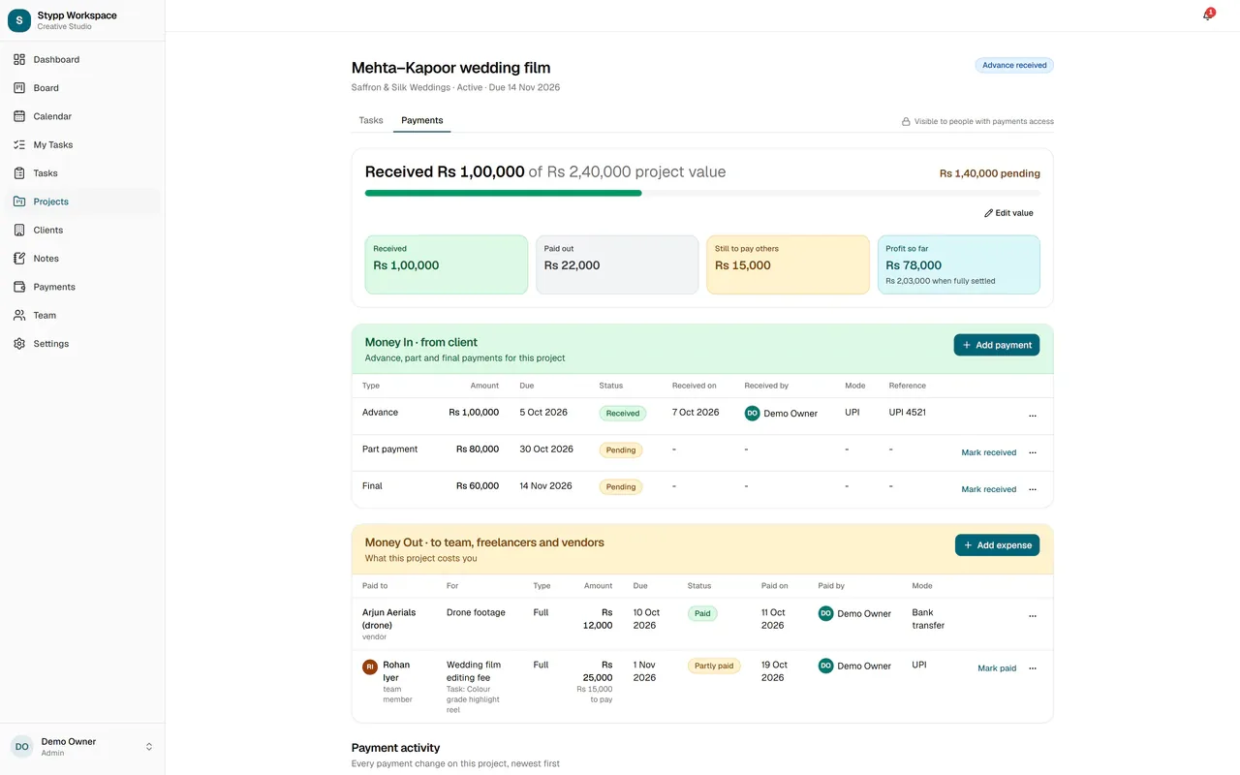Click the Paid badge for Arjun Aerials
The width and height of the screenshot is (1240, 775).
click(x=702, y=613)
